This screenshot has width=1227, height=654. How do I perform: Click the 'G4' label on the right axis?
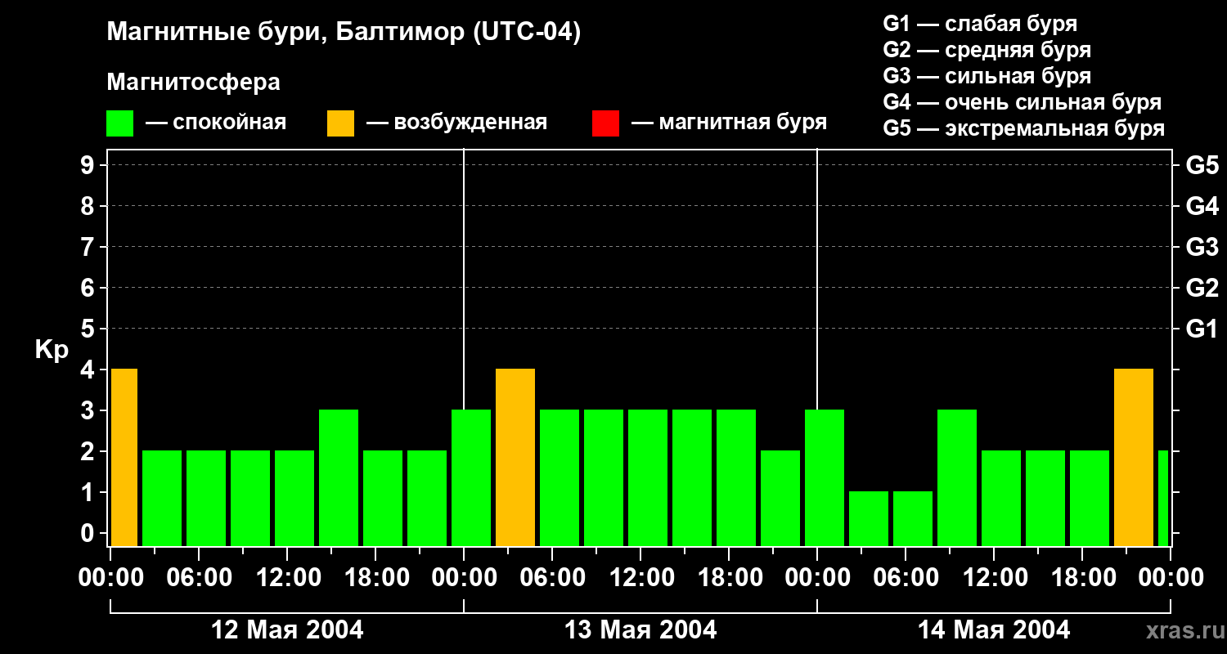pyautogui.click(x=1202, y=206)
